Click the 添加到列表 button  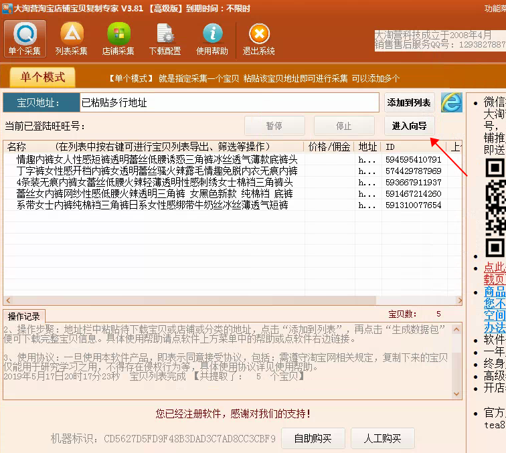point(409,102)
